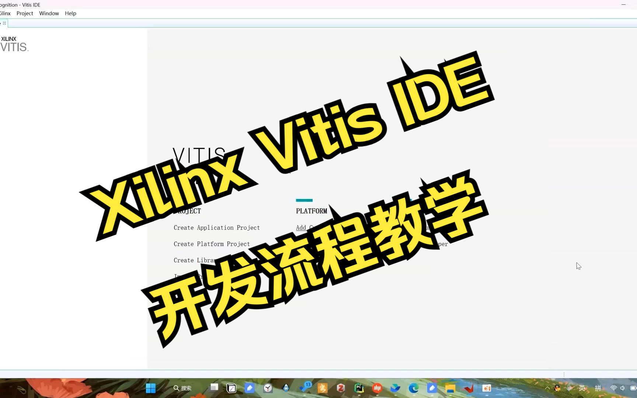Open PyCharm from the taskbar
The height and width of the screenshot is (398, 637).
pyautogui.click(x=359, y=388)
